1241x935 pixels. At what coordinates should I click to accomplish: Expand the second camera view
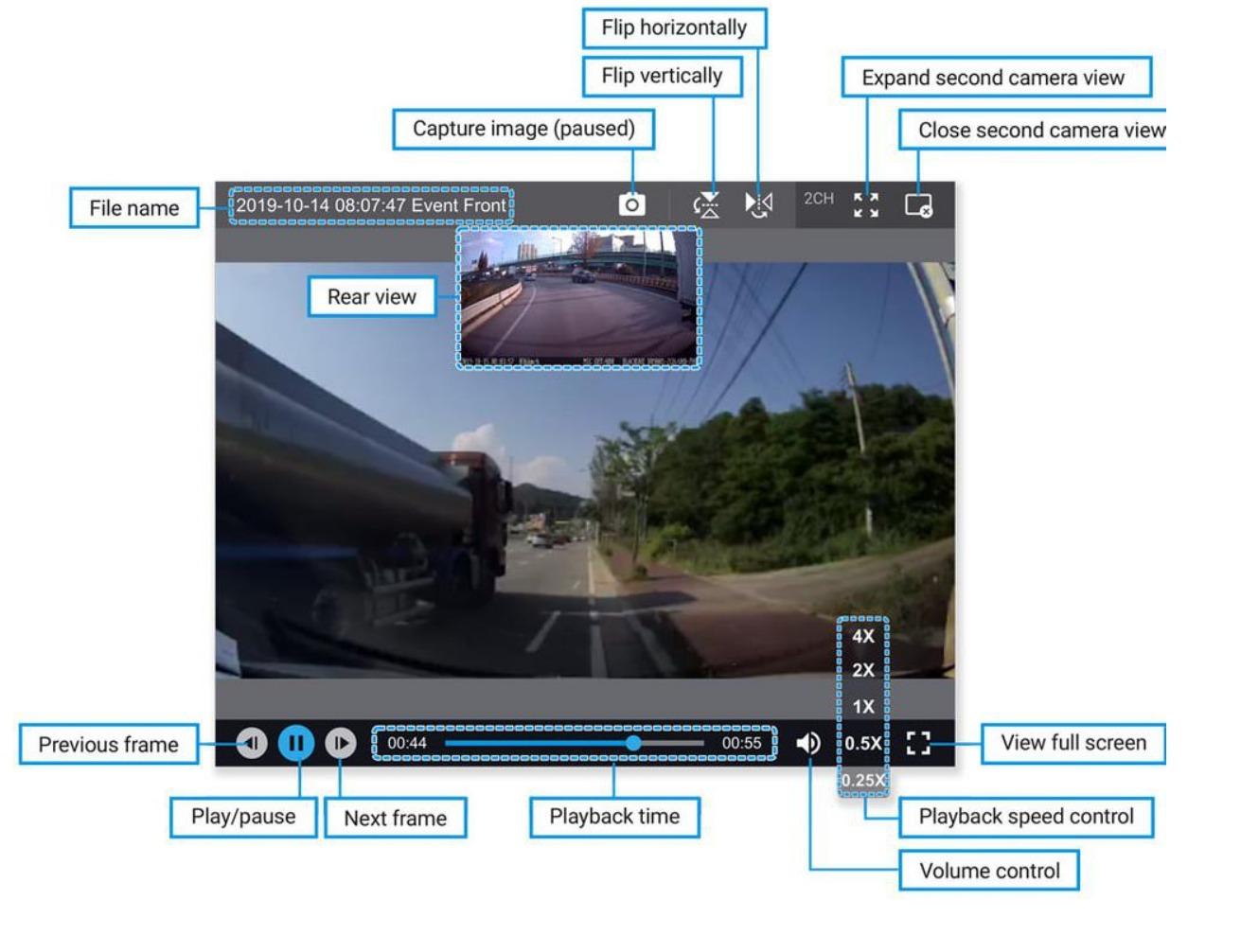tap(865, 204)
